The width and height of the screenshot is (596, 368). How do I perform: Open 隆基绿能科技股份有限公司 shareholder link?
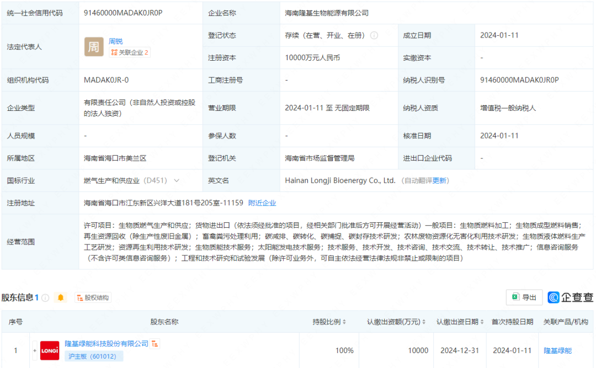[x=107, y=344]
